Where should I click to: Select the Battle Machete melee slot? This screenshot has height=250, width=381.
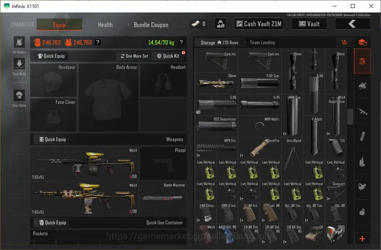(x=164, y=198)
